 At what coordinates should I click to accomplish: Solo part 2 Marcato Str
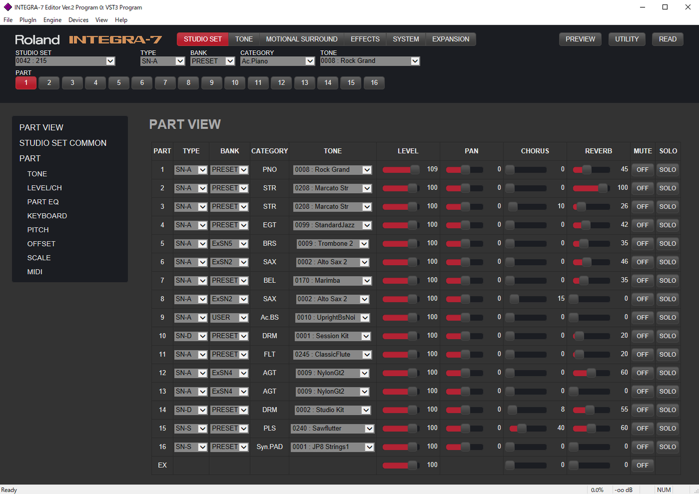click(x=667, y=188)
